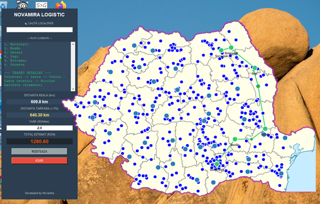This screenshot has height=204, width=320.
Task: Click the green Buzău marker on the map
Action: [235, 139]
